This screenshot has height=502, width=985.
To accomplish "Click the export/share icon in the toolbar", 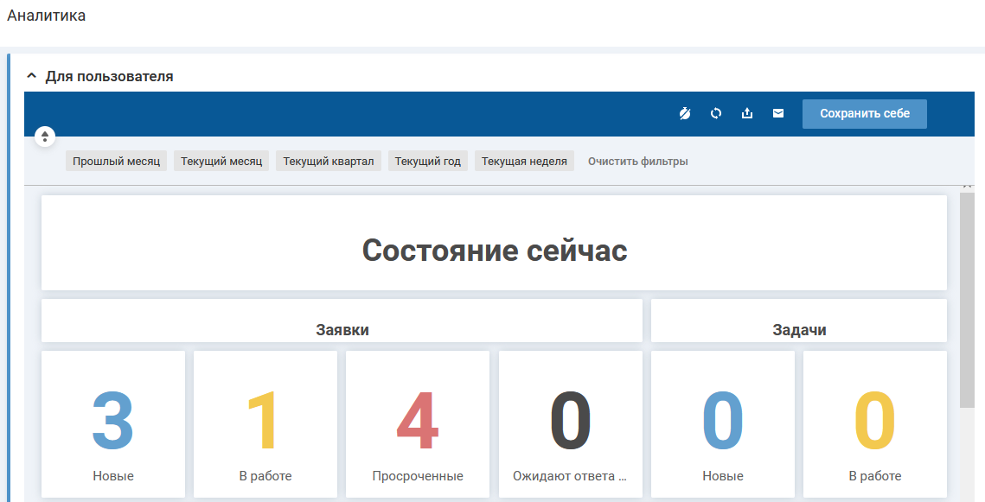I will pos(747,113).
